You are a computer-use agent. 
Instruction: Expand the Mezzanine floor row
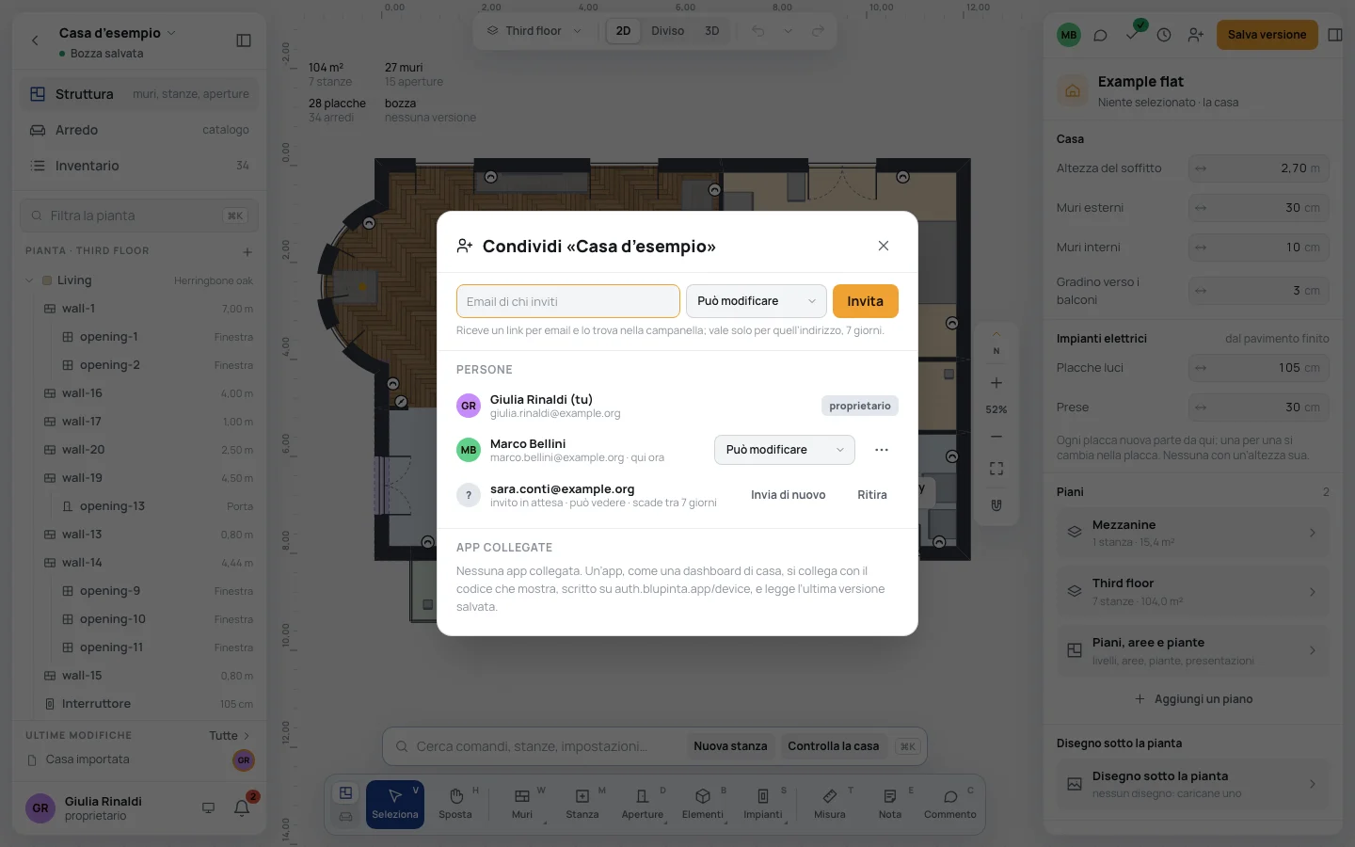point(1192,533)
